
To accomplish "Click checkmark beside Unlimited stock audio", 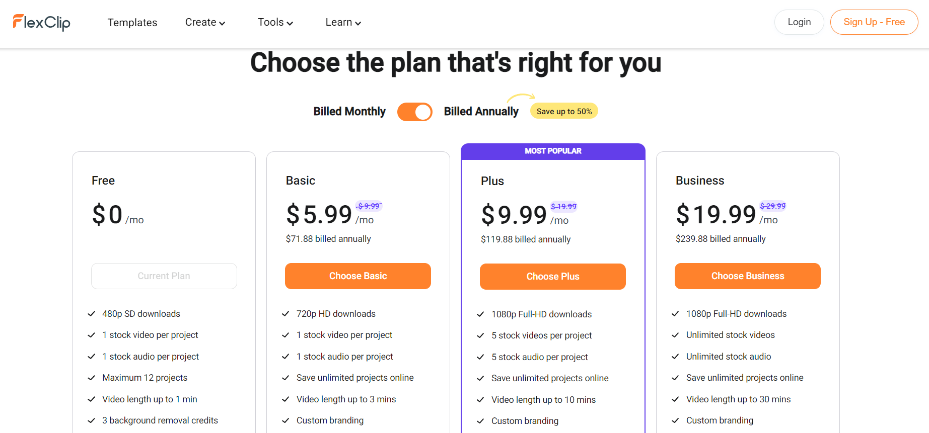I will [675, 357].
